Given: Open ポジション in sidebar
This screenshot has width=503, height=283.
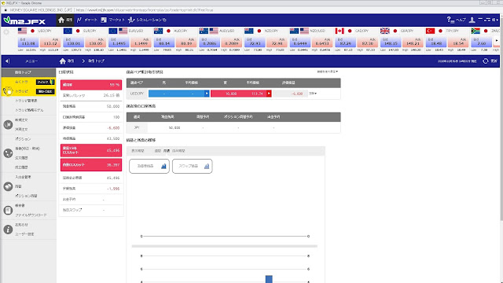Looking at the screenshot, I should 23,139.
